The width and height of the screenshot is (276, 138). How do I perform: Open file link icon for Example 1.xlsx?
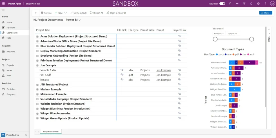click(x=122, y=70)
